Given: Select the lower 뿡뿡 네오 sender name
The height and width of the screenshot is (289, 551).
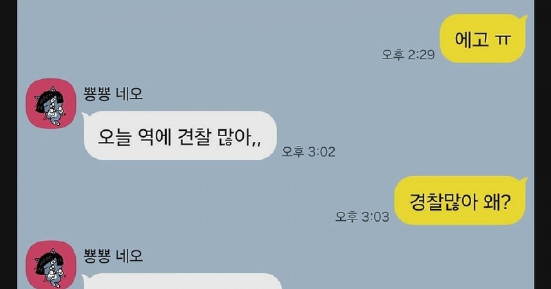Looking at the screenshot, I should 113,256.
